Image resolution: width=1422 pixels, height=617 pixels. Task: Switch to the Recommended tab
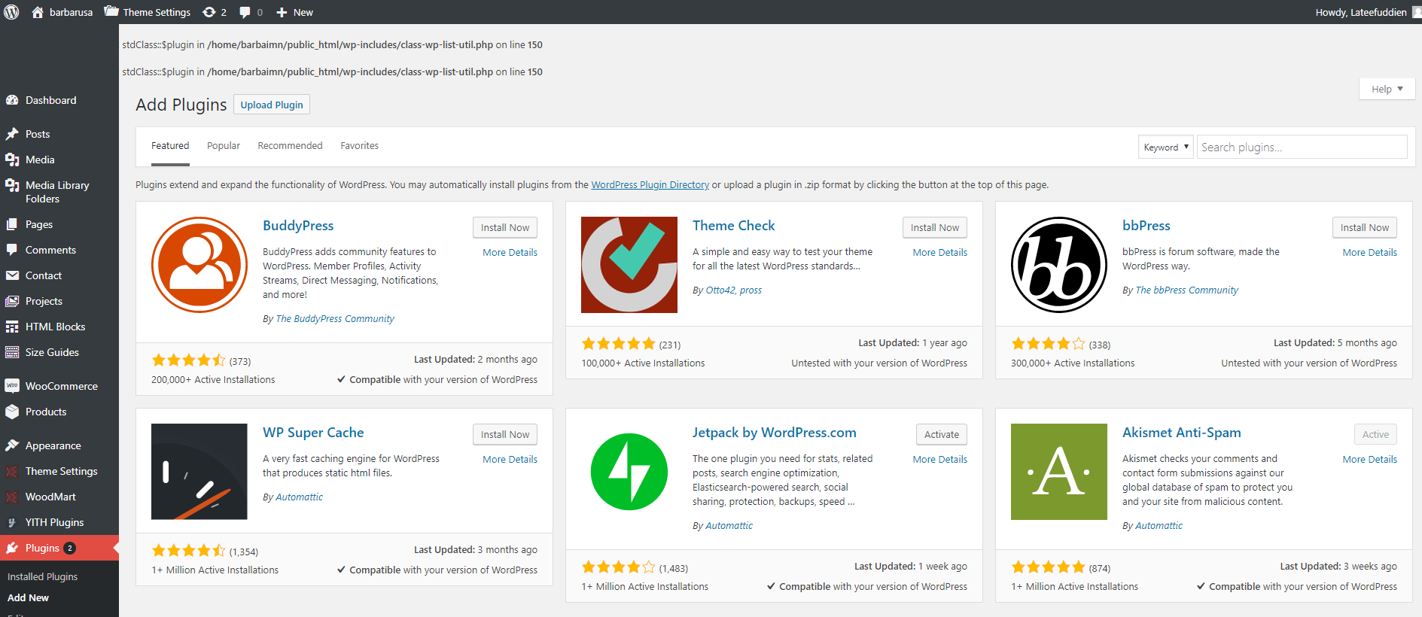[290, 146]
